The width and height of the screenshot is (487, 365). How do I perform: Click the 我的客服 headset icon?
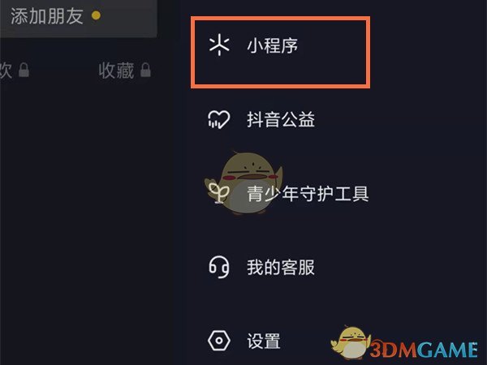(219, 267)
